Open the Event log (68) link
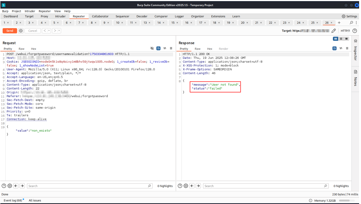361x204 pixels. [13, 201]
